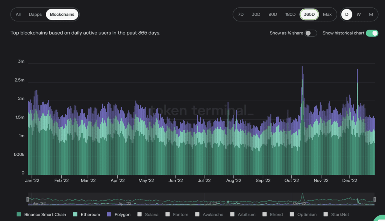Switch to the All tab

[x=18, y=14]
